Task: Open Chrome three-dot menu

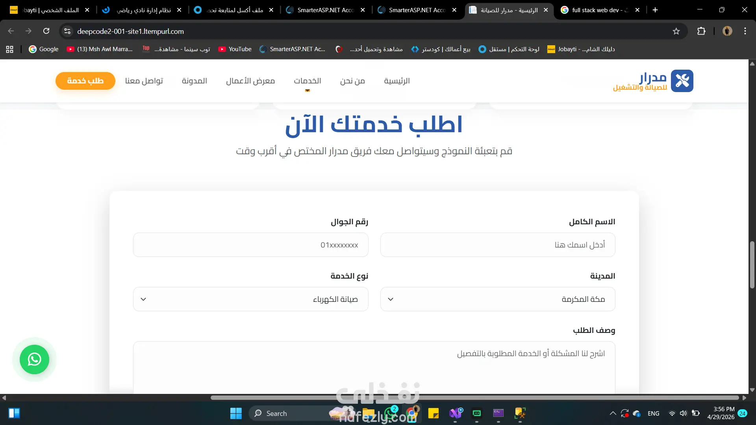Action: (x=745, y=31)
